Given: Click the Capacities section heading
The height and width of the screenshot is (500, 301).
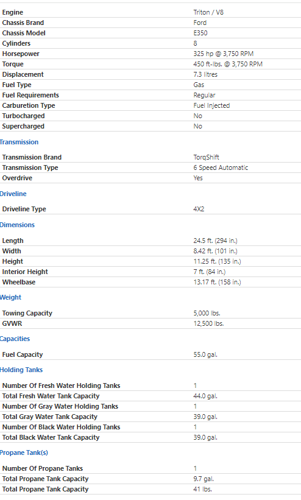Looking at the screenshot, I should click(x=15, y=339).
